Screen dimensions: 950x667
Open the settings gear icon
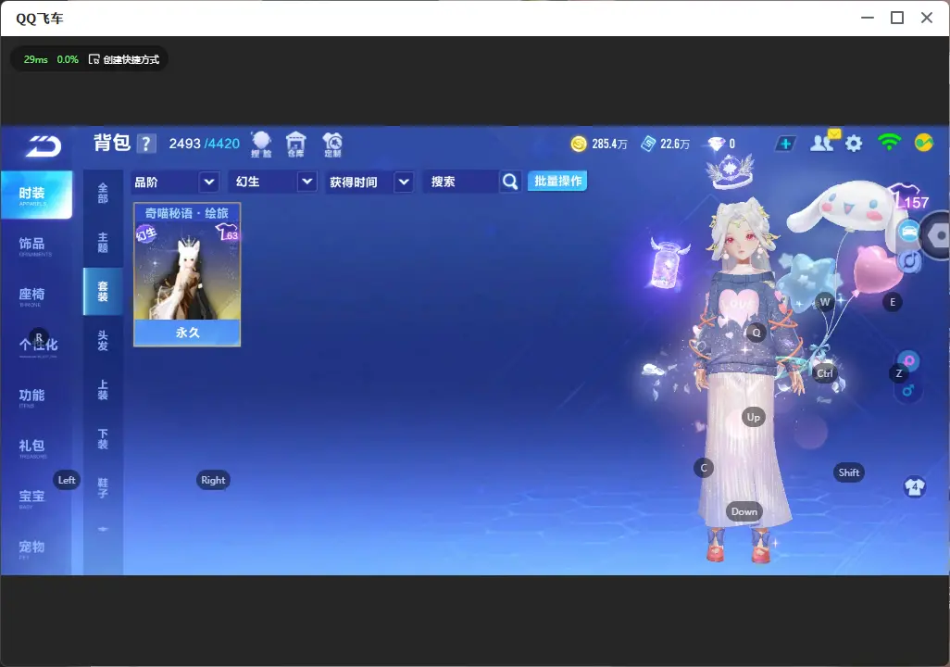(x=854, y=144)
